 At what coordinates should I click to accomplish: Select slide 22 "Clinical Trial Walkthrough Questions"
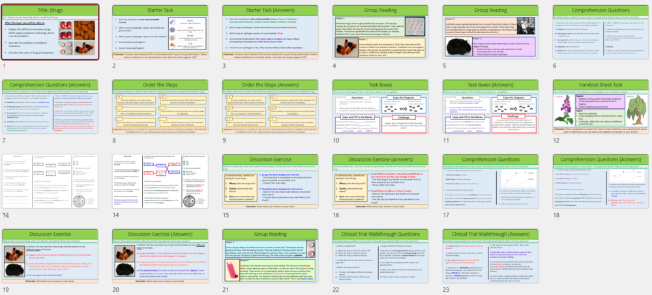pyautogui.click(x=381, y=256)
